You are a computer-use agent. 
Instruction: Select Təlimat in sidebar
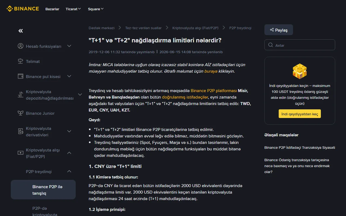[x=33, y=61]
